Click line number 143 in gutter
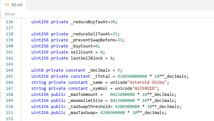 9,64
